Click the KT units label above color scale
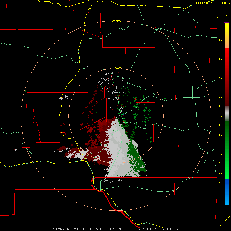Screen dimensions: 231x231 pos(219,18)
